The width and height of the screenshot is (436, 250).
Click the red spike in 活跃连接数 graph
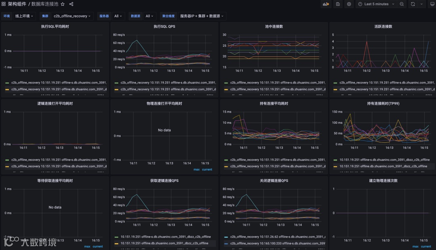(x=367, y=42)
